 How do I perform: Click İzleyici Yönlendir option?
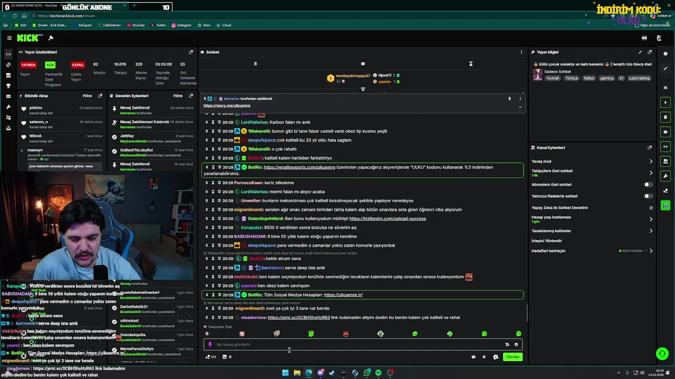pos(547,241)
